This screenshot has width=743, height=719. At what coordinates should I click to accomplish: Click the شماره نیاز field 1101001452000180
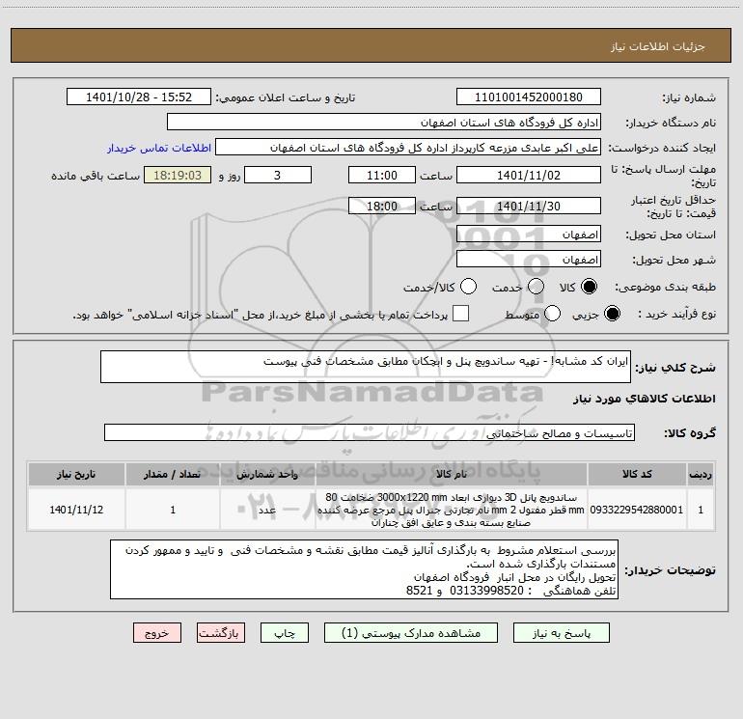pyautogui.click(x=529, y=97)
